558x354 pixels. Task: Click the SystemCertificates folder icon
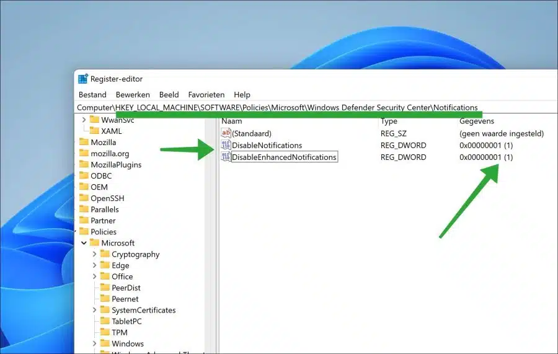[105, 310]
